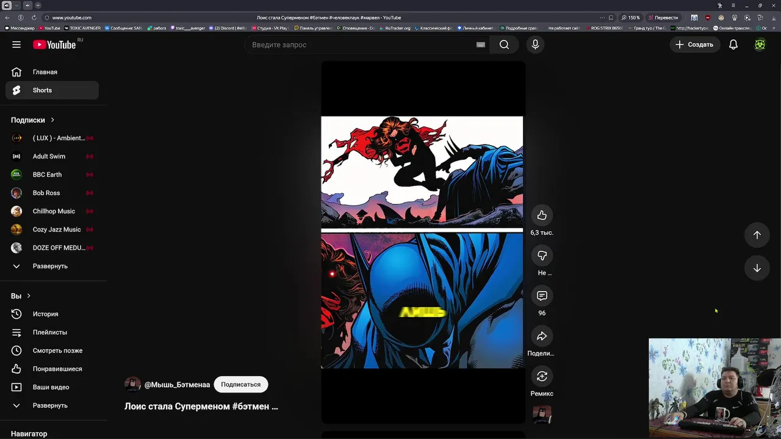Screen dimensions: 781x439
Task: Open Смотреть позже list
Action: click(52, 351)
